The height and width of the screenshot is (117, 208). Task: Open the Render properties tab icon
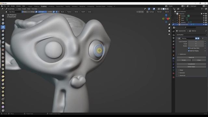[174, 35]
